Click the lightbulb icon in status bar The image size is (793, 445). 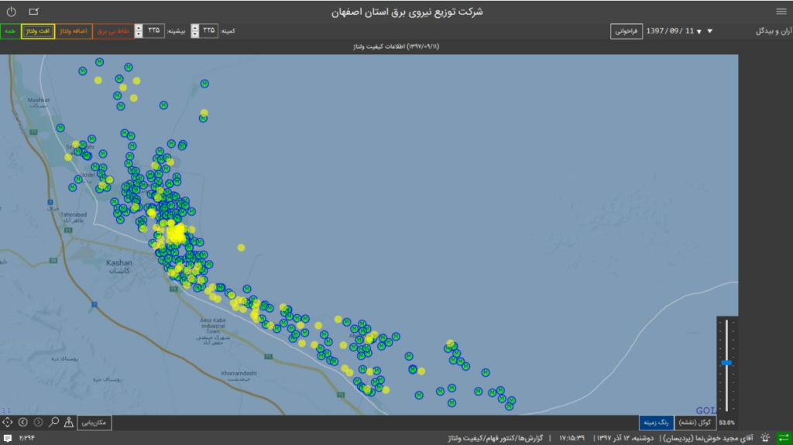(x=765, y=438)
